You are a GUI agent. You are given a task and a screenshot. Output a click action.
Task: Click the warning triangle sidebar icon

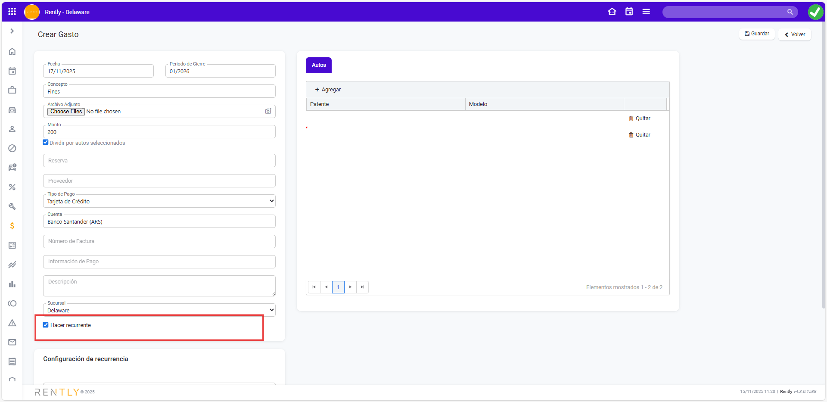pos(12,323)
